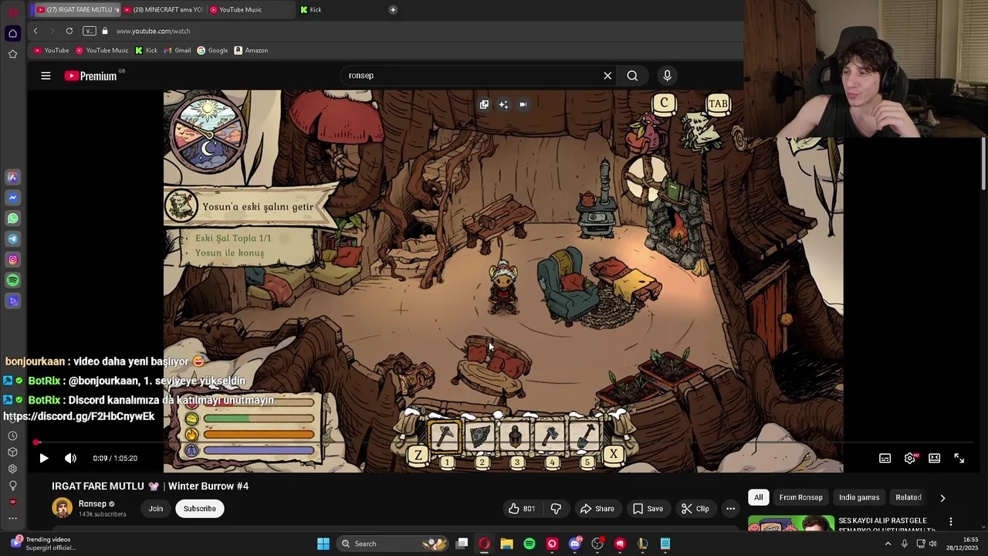This screenshot has width=988, height=556.
Task: Open History clock icon in Opera sidebar
Action: (x=12, y=436)
